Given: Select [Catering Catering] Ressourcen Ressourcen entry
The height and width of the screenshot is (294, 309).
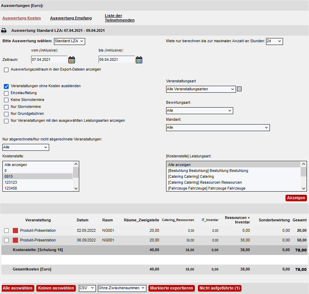Looking at the screenshot, I should pyautogui.click(x=234, y=182).
